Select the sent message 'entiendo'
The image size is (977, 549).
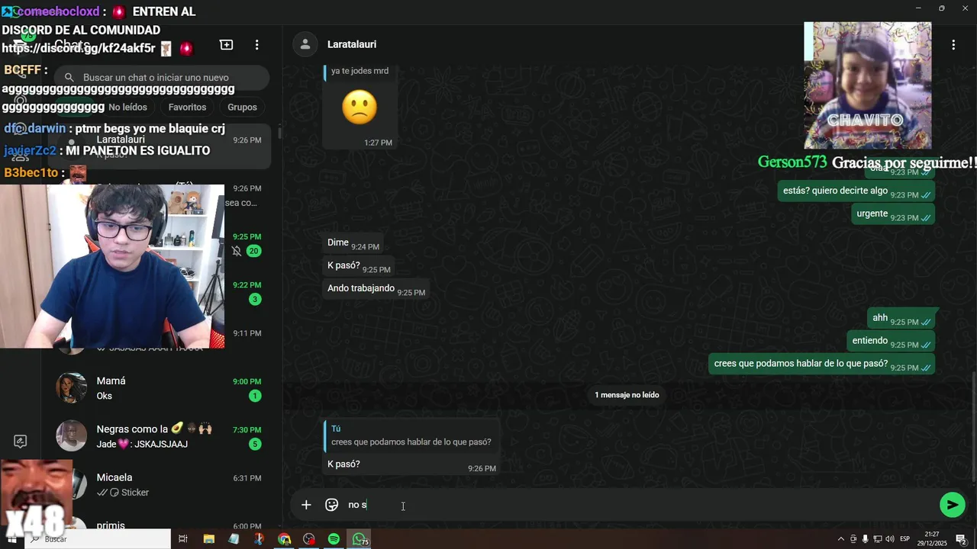[891, 342]
